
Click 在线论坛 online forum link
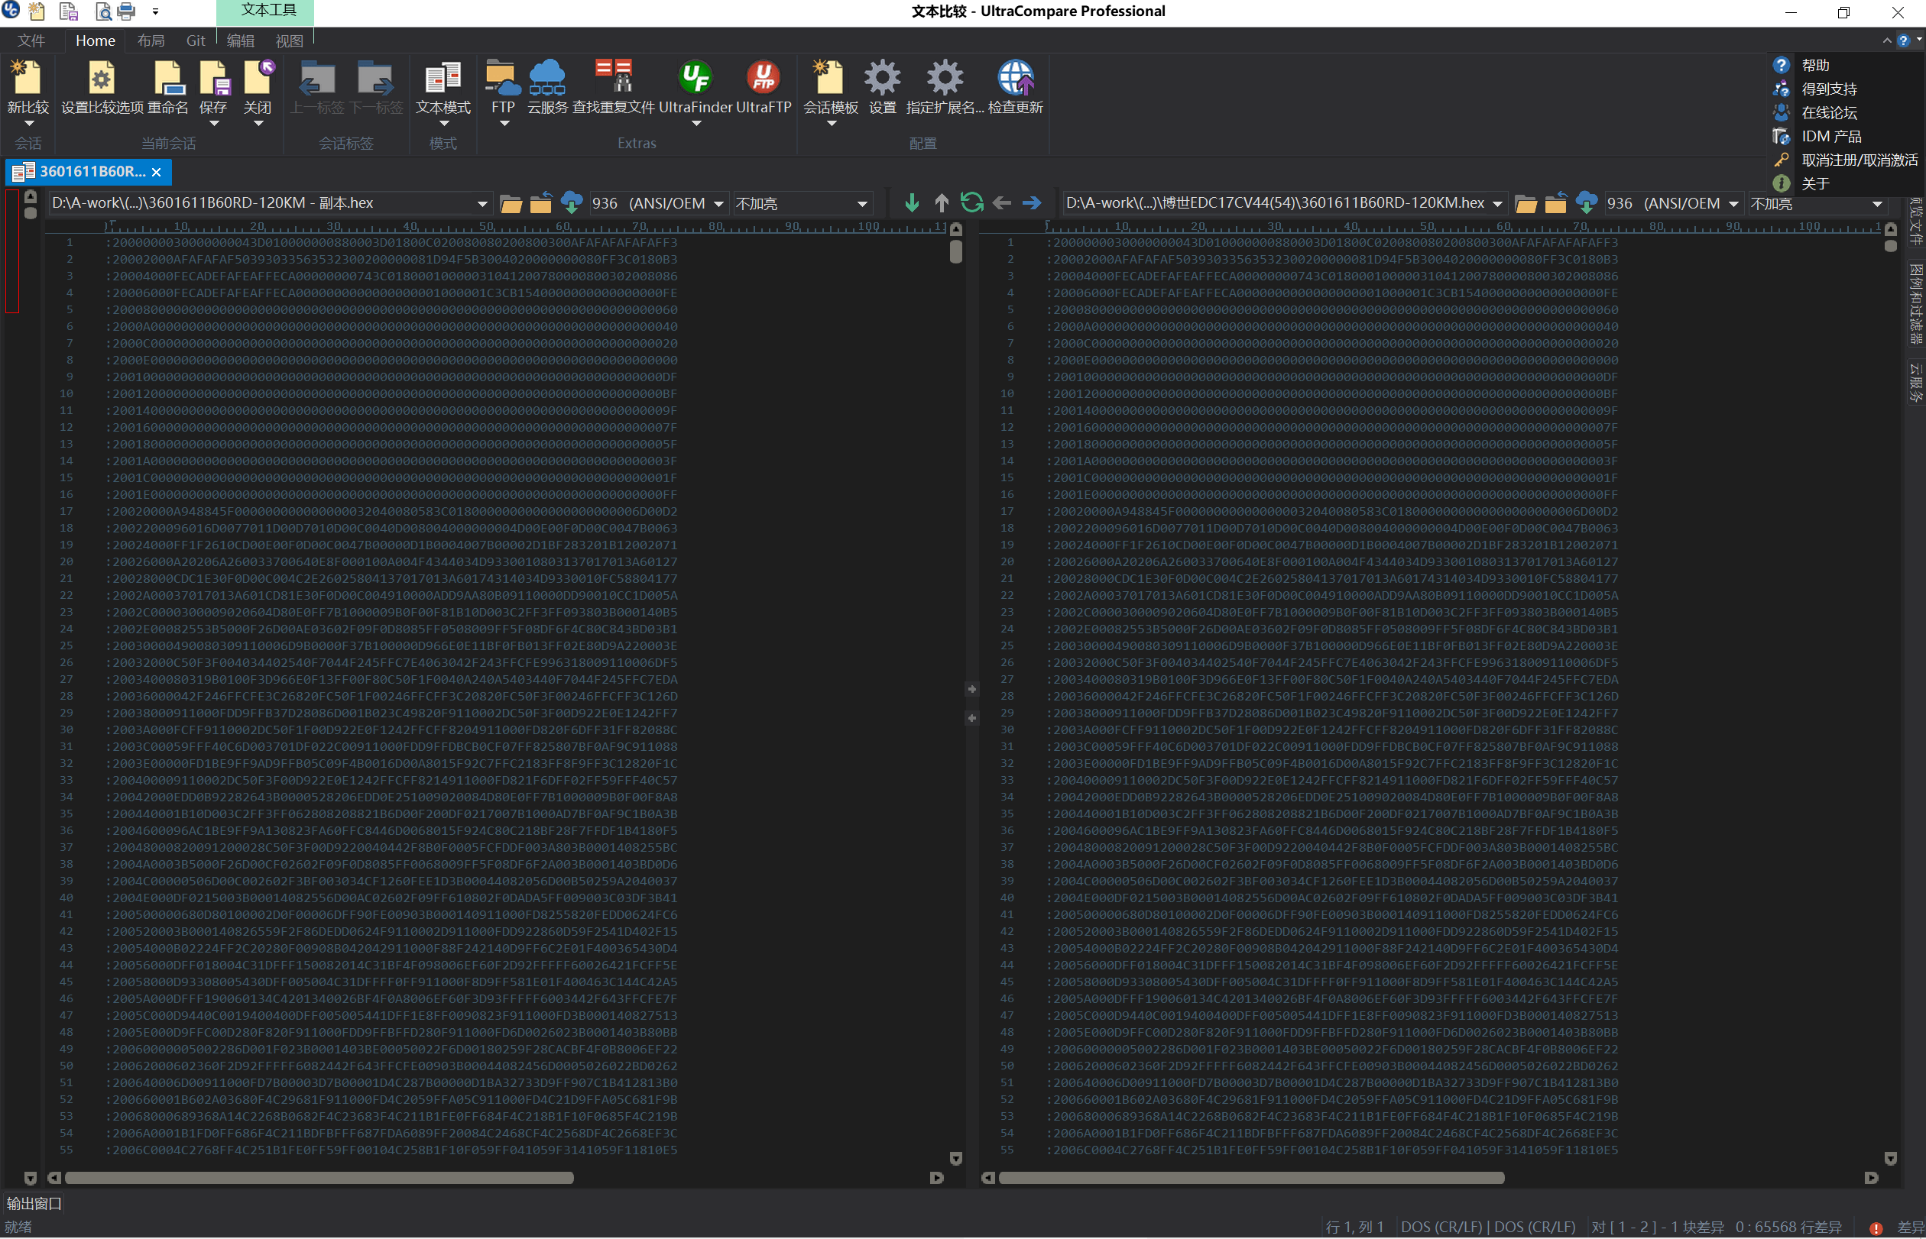(x=1829, y=112)
